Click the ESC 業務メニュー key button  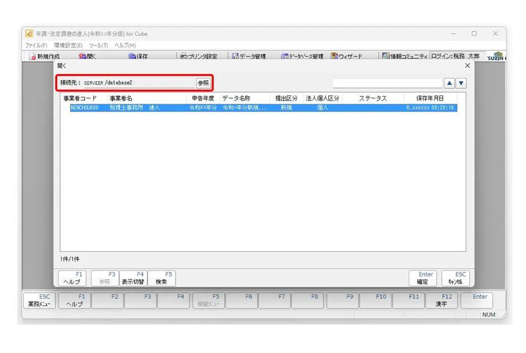coord(39,300)
